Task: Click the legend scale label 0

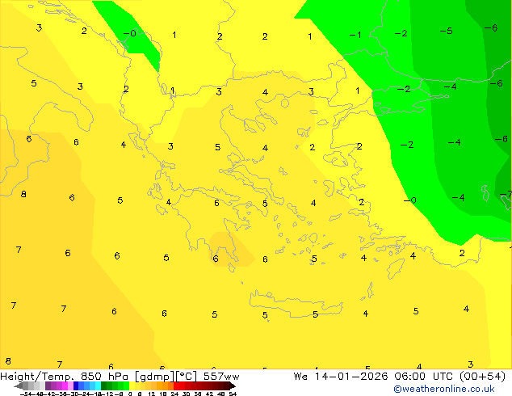Action: pos(130,394)
